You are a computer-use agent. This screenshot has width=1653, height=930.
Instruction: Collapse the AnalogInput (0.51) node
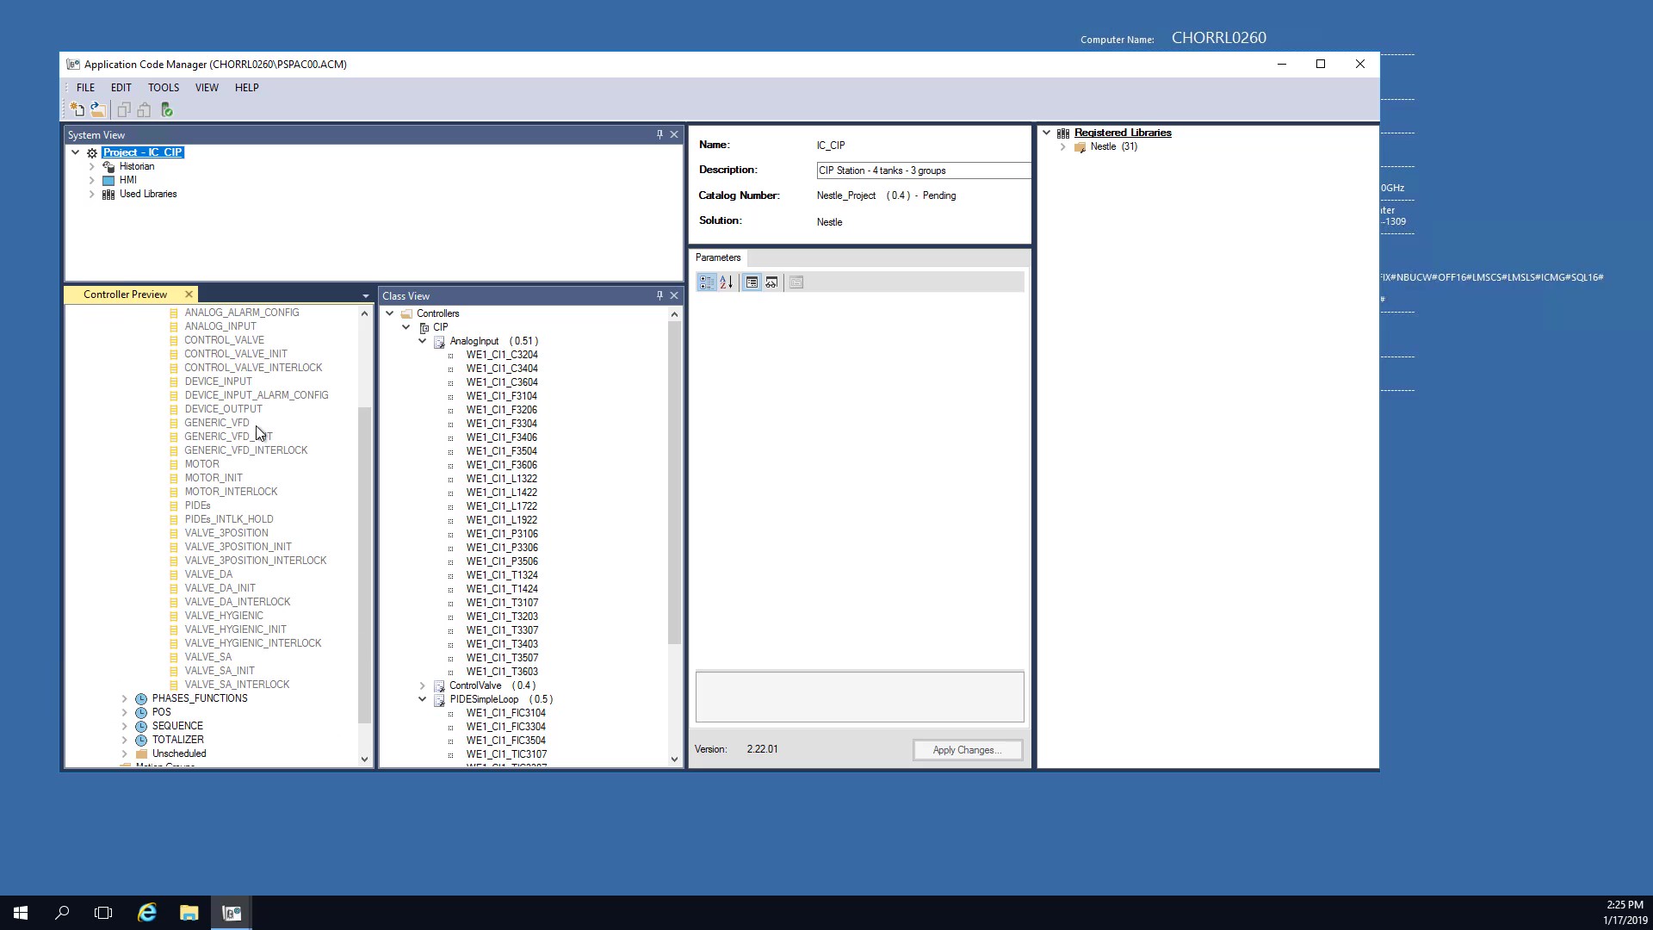point(423,341)
